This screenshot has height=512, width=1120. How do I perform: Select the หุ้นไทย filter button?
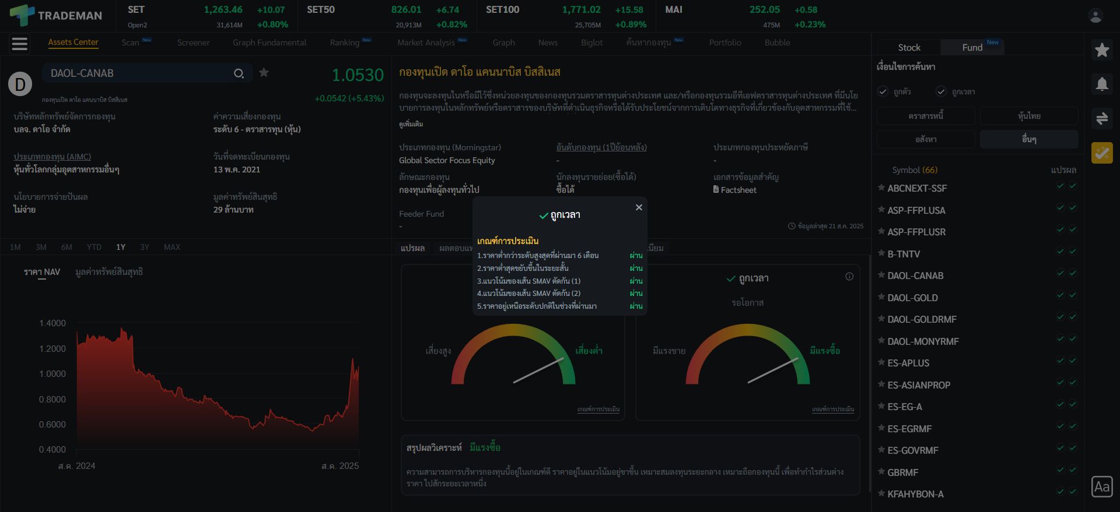tap(1029, 116)
